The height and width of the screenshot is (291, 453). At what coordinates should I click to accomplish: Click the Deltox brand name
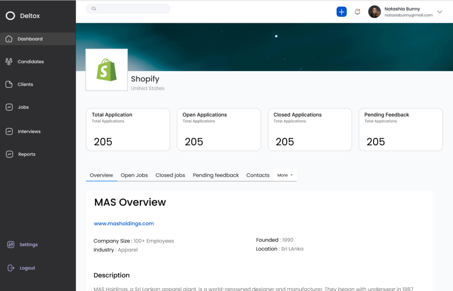click(x=30, y=16)
